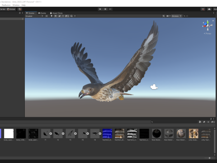Viewport: 217px width, 163px height.
Task: Click Search by Label icon in Project
Action: coord(204,122)
